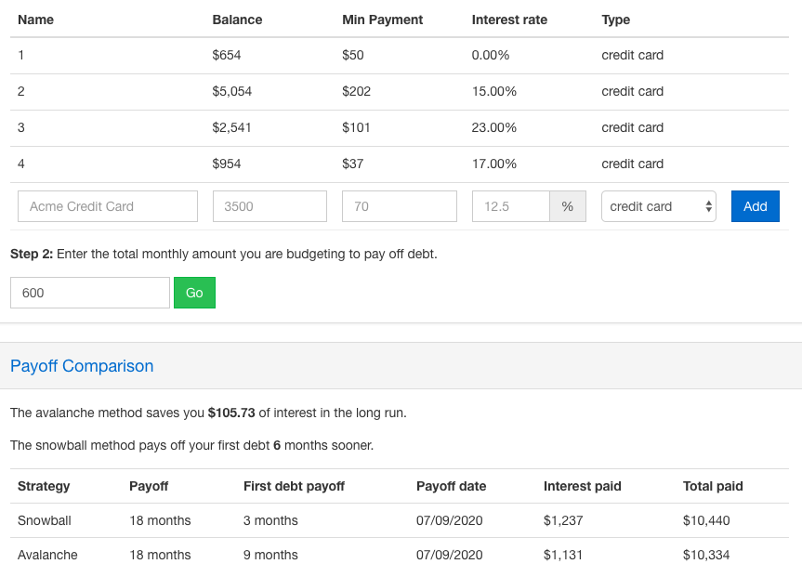Click the Name column header
Image resolution: width=802 pixels, height=577 pixels.
click(x=36, y=20)
